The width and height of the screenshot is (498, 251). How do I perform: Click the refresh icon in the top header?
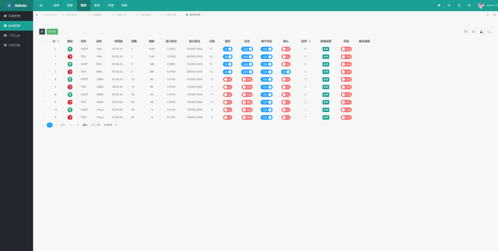point(449,5)
